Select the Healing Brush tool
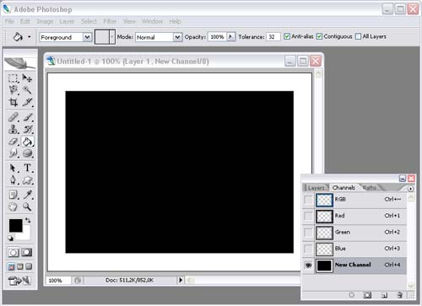This screenshot has width=422, height=306. point(13,117)
